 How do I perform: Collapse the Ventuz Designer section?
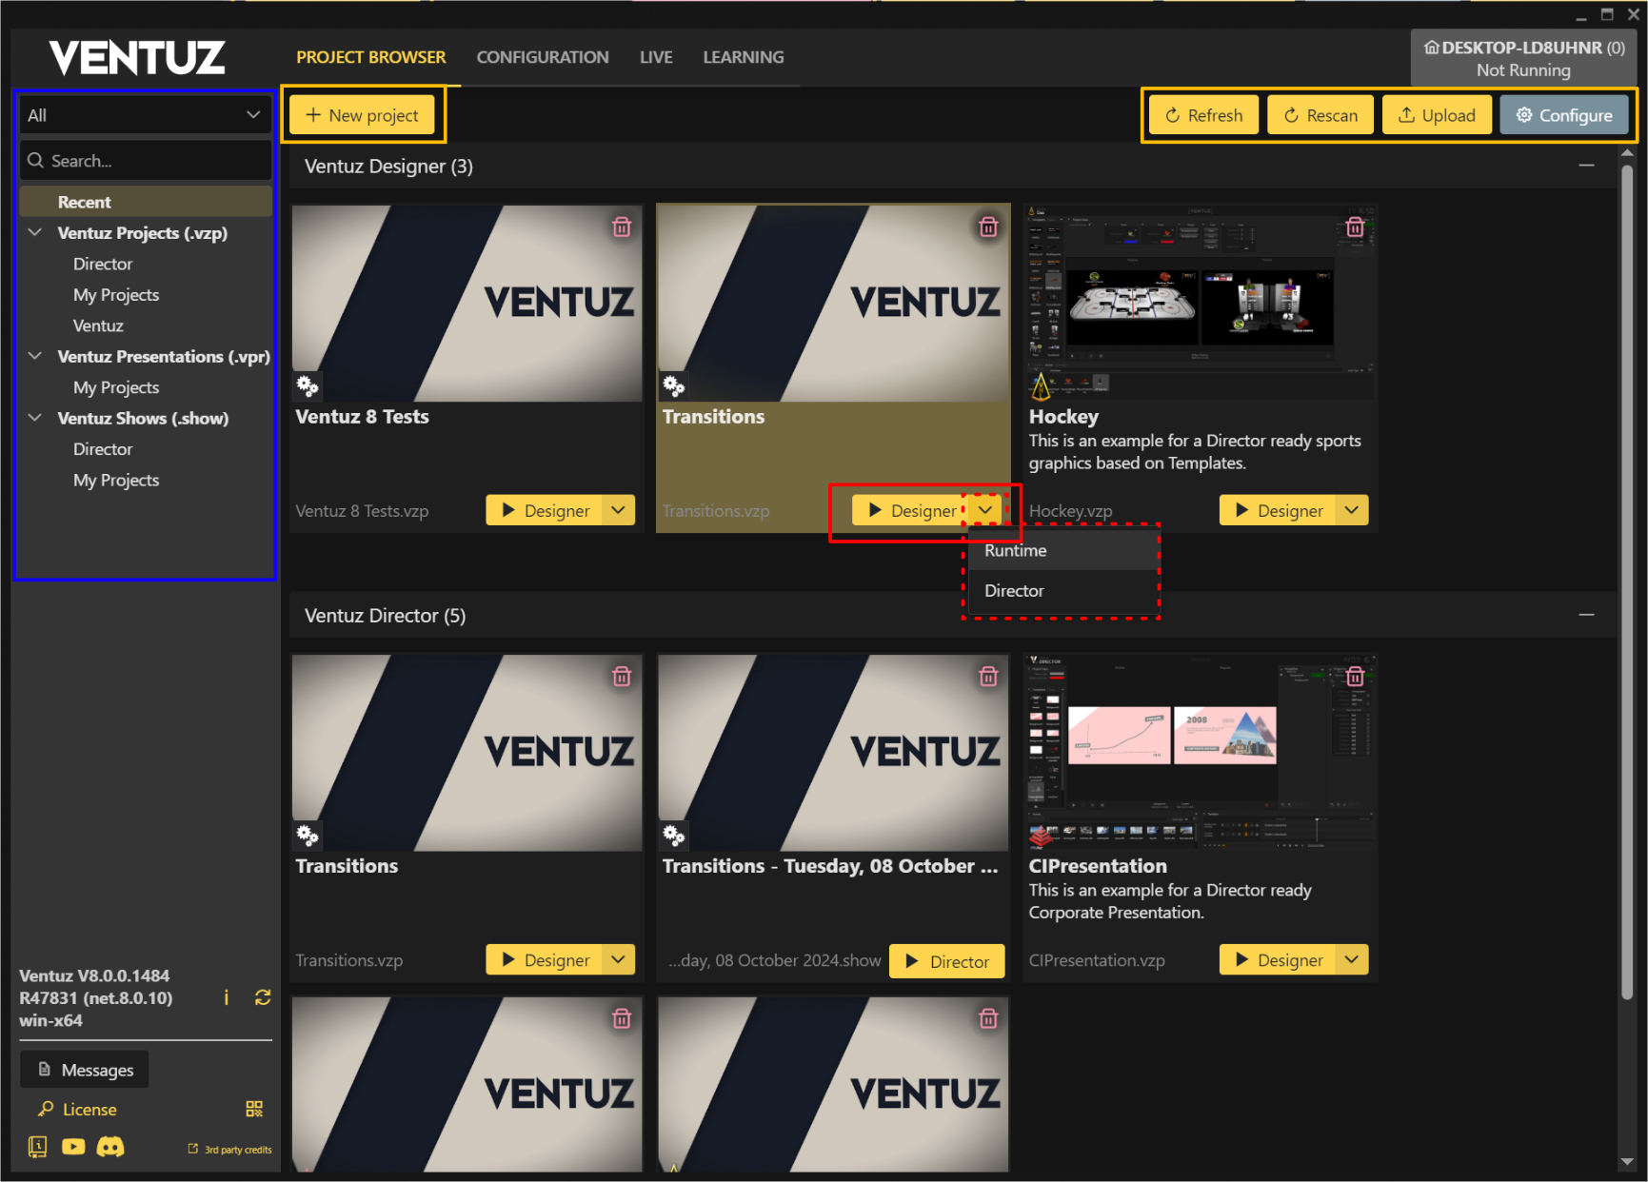[1586, 166]
